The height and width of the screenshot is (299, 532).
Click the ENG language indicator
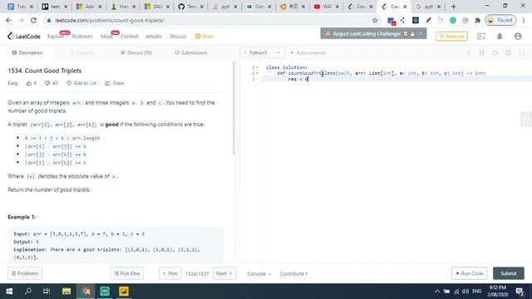click(x=476, y=292)
